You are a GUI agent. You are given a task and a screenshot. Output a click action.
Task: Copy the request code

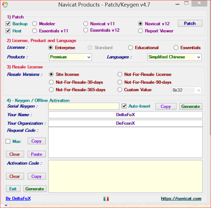[37, 141]
